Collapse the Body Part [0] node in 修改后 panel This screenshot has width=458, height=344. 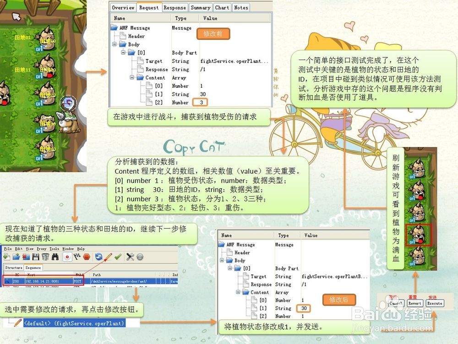coord(230,268)
